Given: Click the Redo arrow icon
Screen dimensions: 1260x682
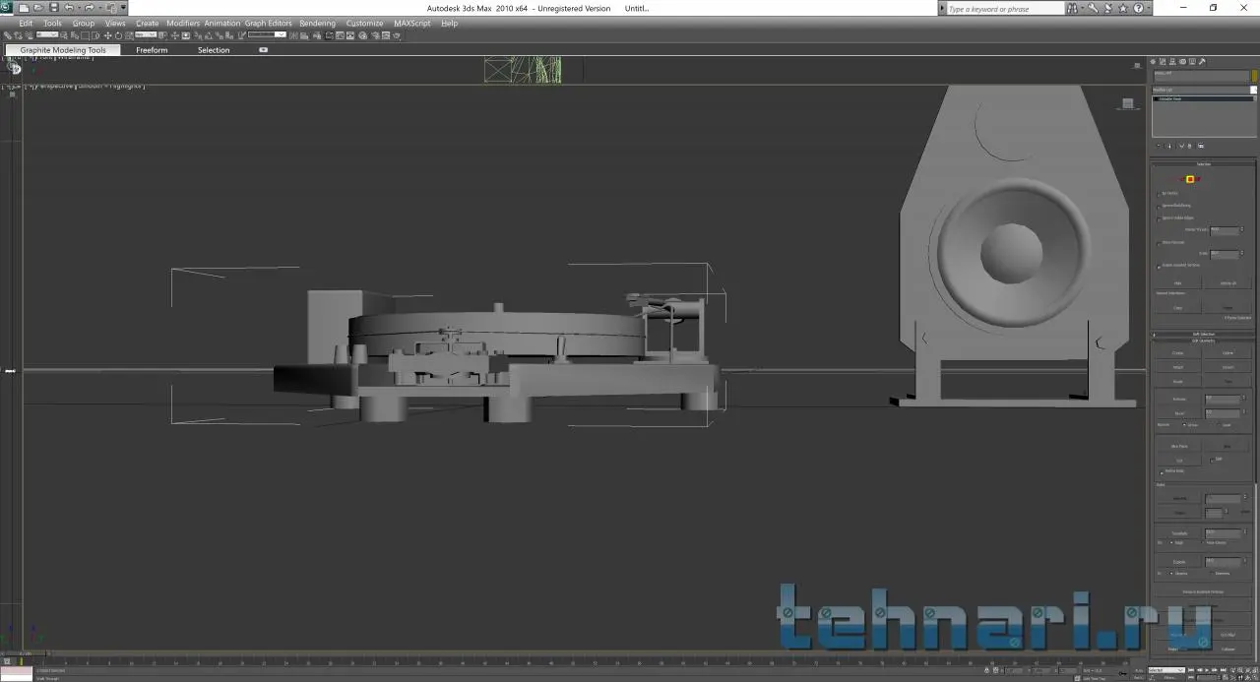Looking at the screenshot, I should point(89,8).
